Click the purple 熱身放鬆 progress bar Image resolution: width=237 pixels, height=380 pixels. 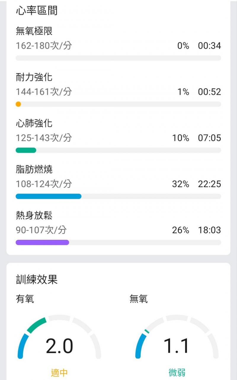[x=42, y=242]
